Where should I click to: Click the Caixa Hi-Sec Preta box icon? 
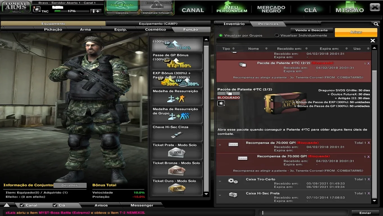pos(233,195)
